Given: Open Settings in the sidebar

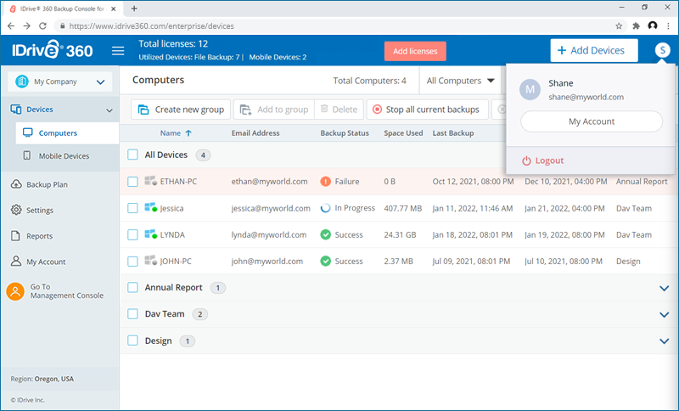Looking at the screenshot, I should point(39,211).
